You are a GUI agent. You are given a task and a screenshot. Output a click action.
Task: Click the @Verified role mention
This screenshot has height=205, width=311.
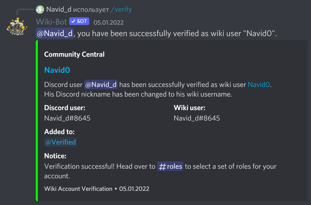coord(60,142)
